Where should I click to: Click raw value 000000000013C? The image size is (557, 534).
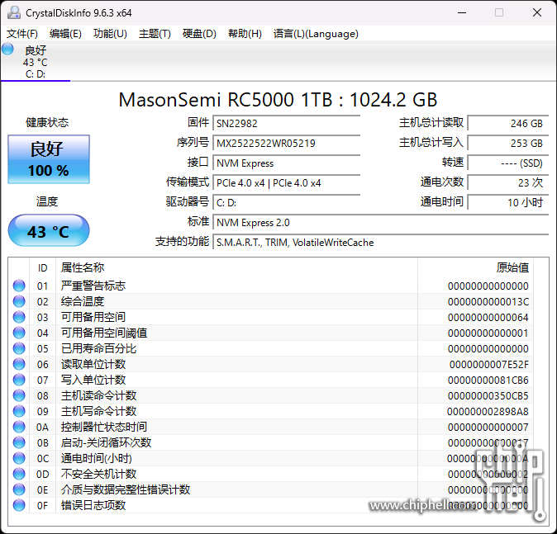[x=488, y=301]
